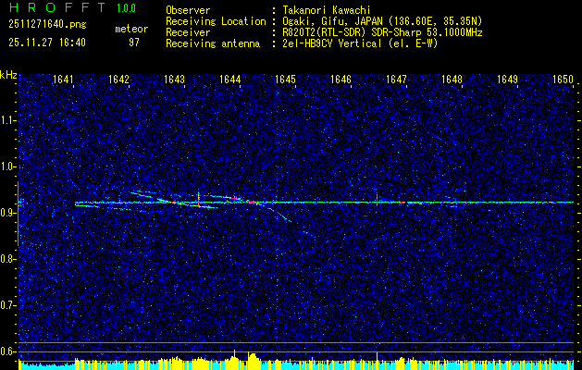This screenshot has height=370, width=582.
Task: Click frequency axis label 0.7
Action: pos(7,305)
